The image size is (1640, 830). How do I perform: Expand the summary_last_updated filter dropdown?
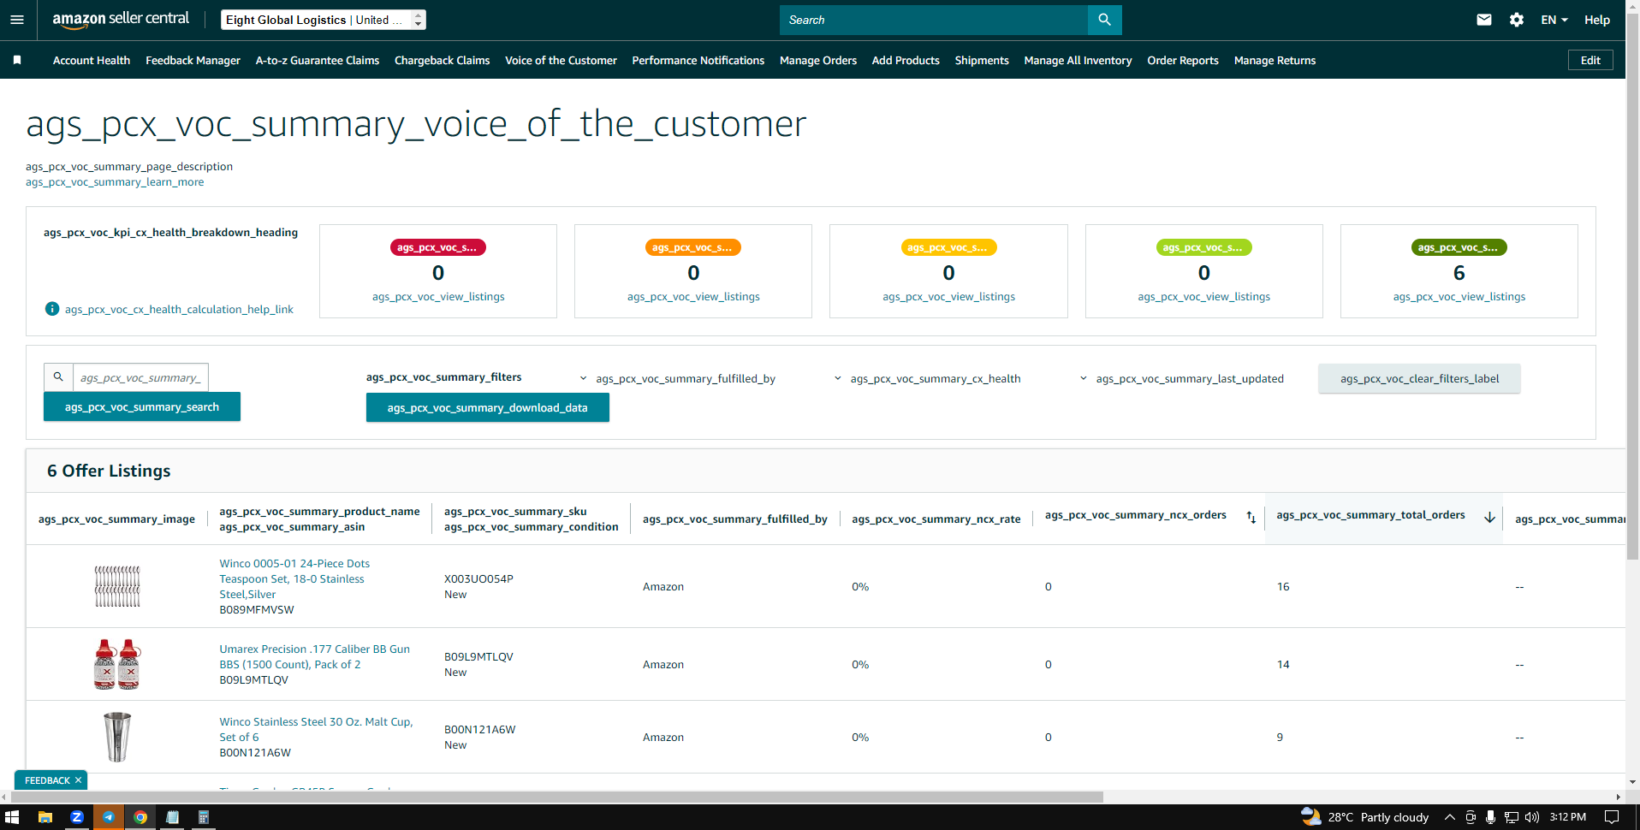(1182, 378)
